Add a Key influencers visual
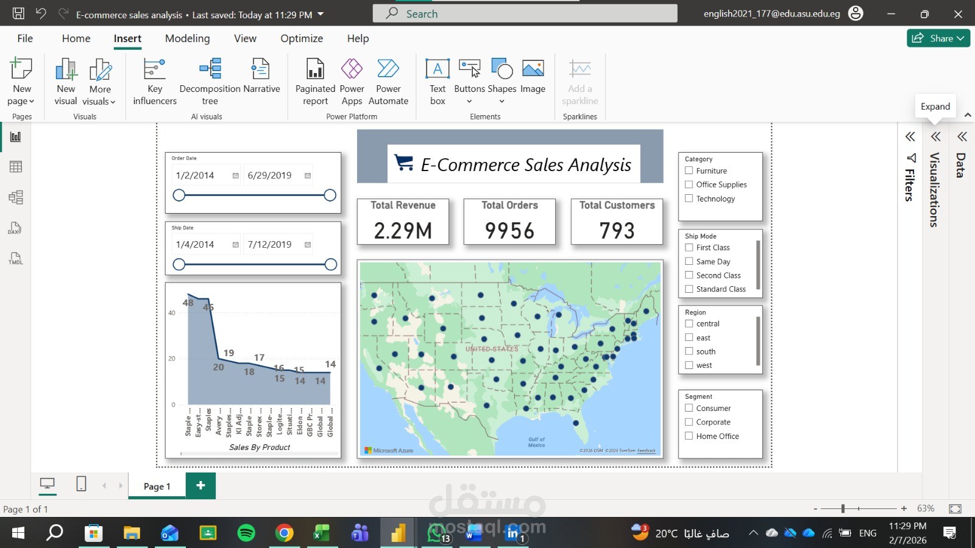This screenshot has width=975, height=548. point(155,82)
